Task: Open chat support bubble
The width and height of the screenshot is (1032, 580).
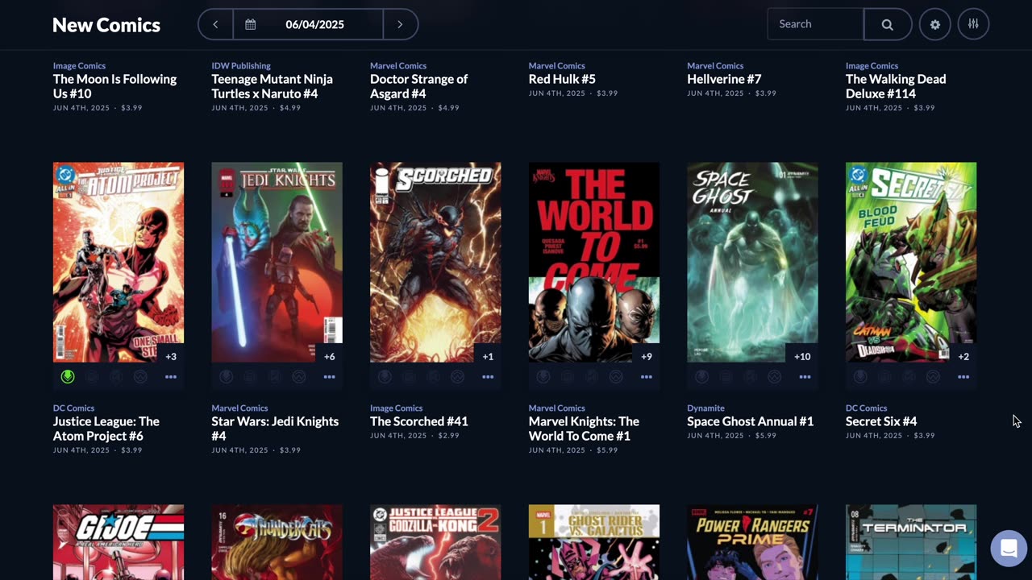Action: (1009, 549)
